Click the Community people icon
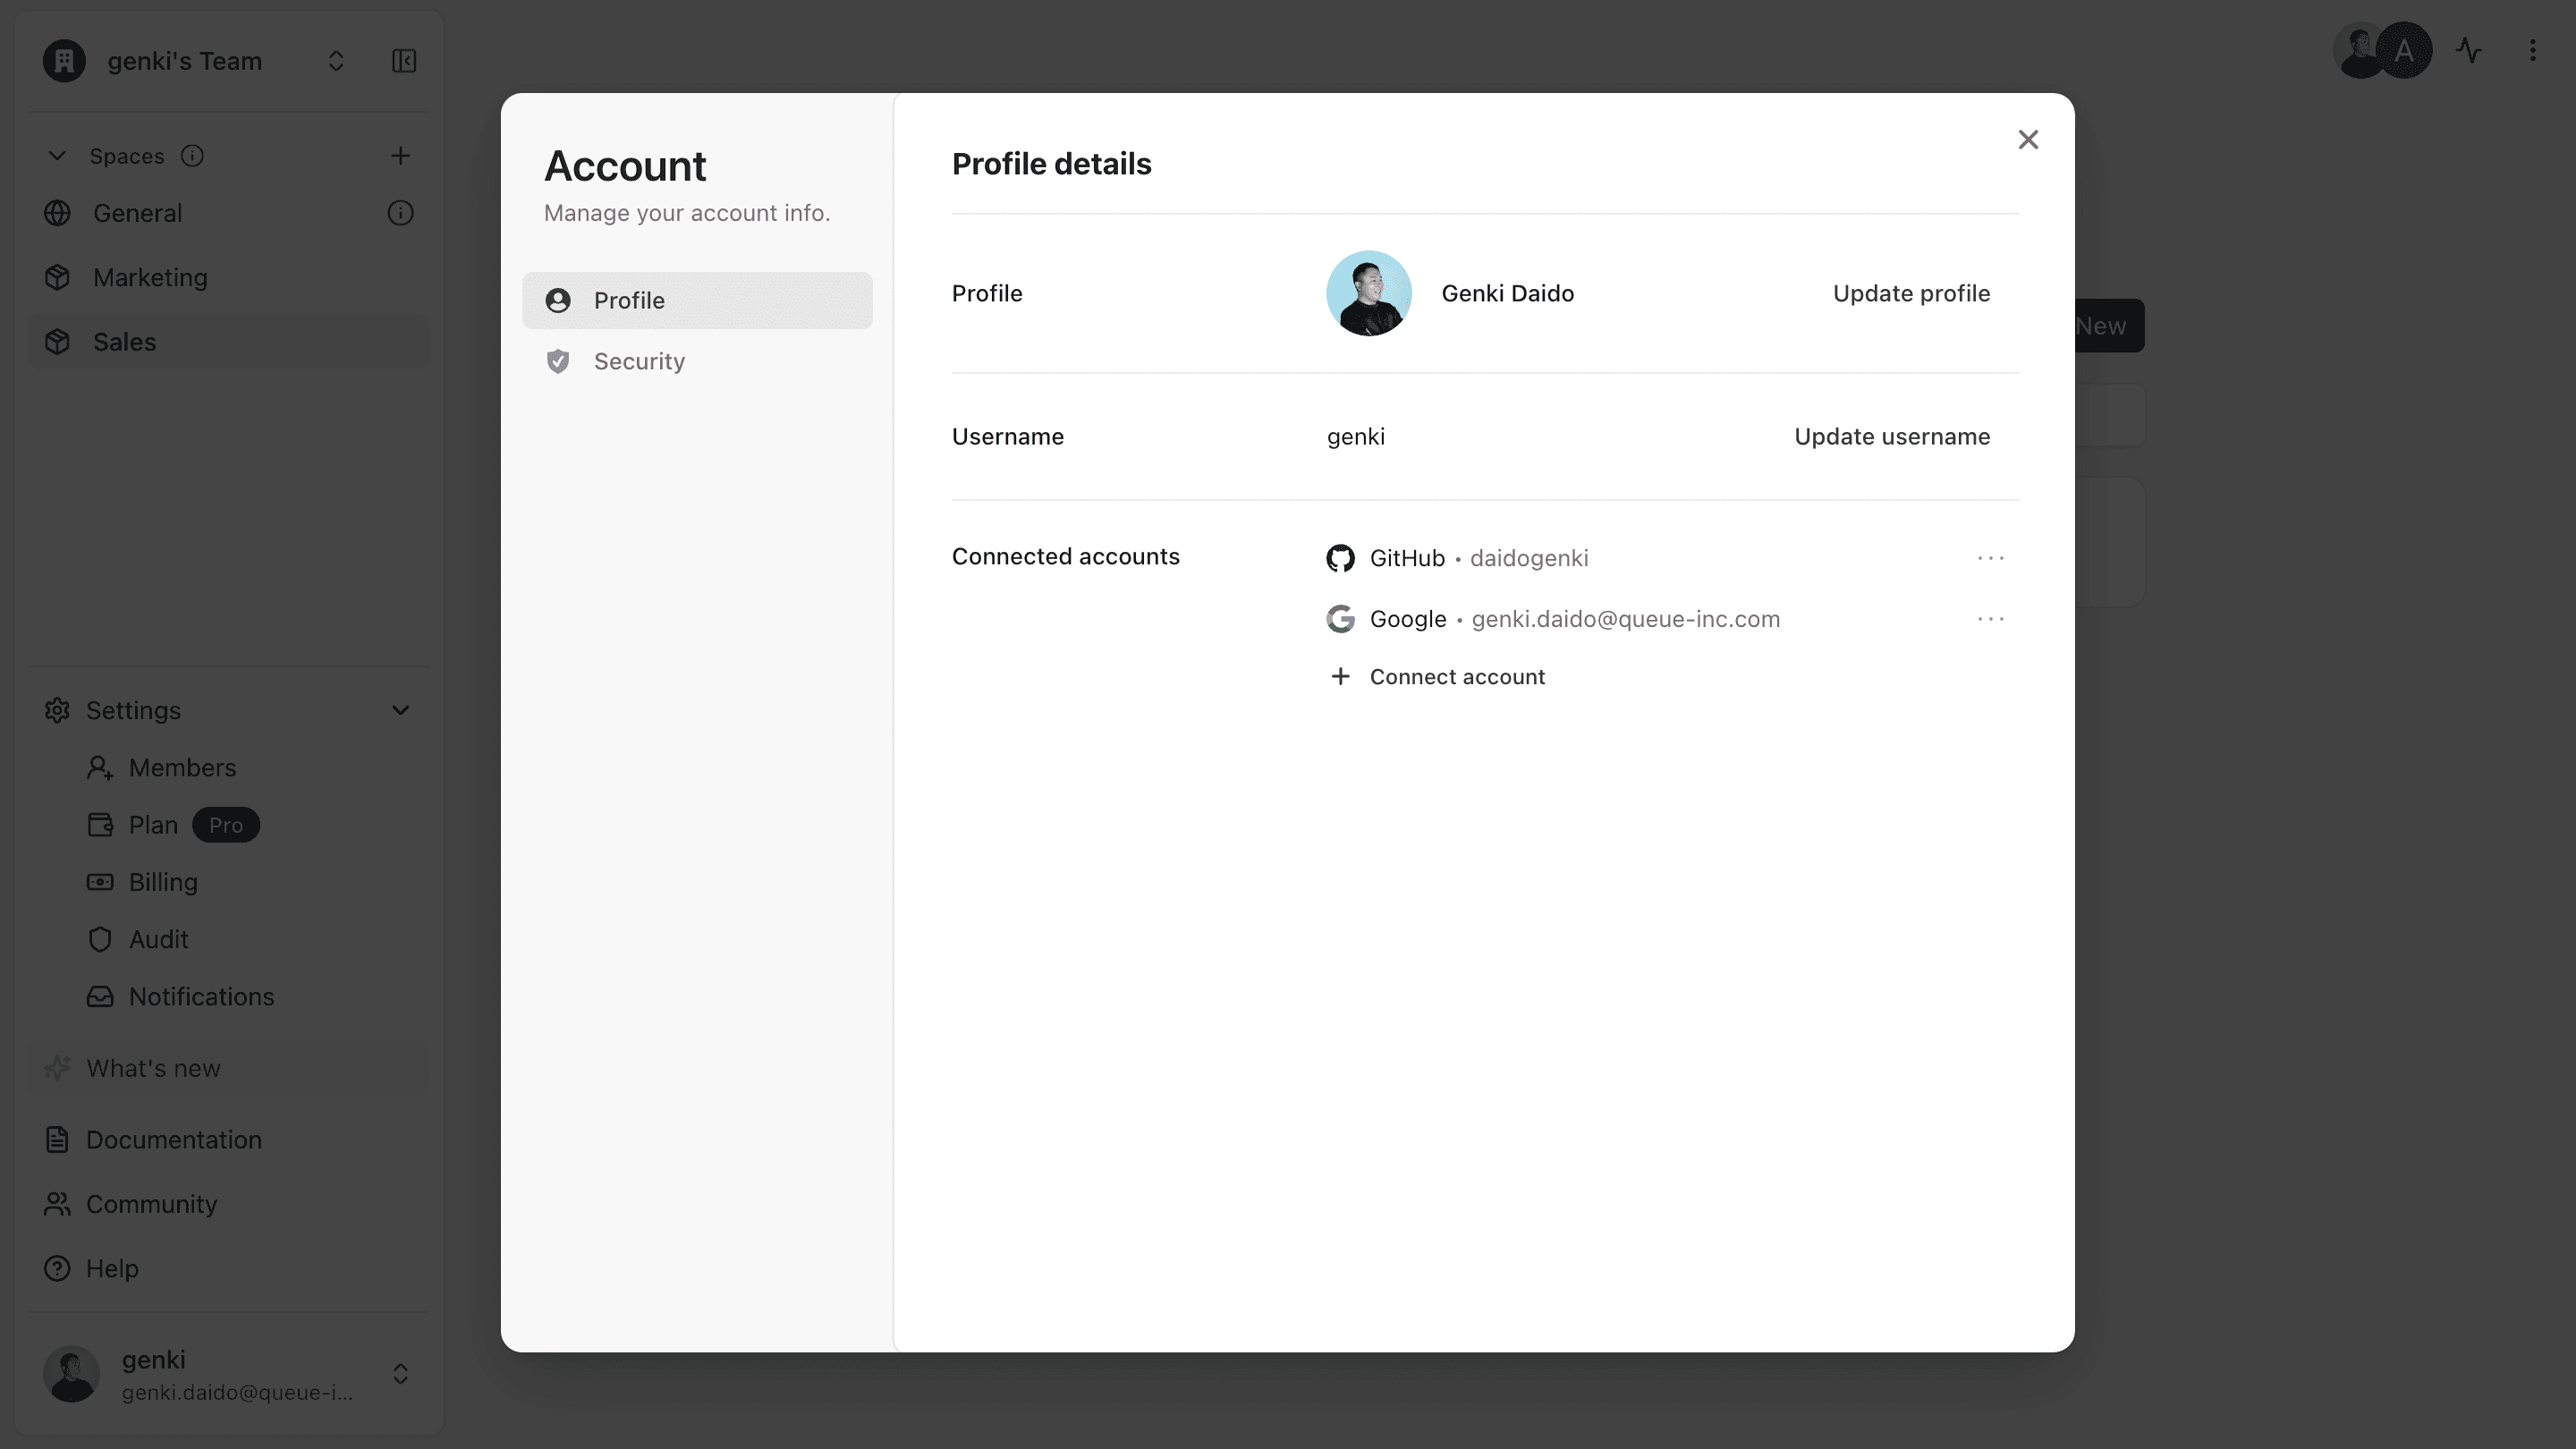This screenshot has width=2576, height=1449. (57, 1204)
